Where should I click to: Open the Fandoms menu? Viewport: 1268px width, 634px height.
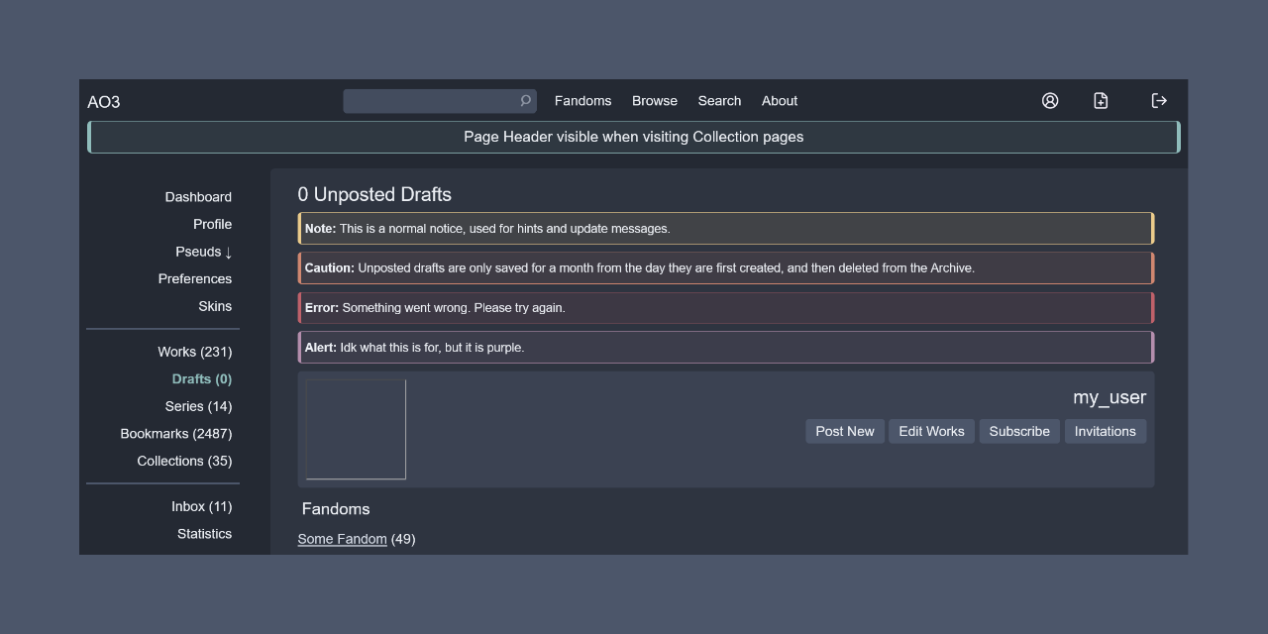(x=582, y=101)
